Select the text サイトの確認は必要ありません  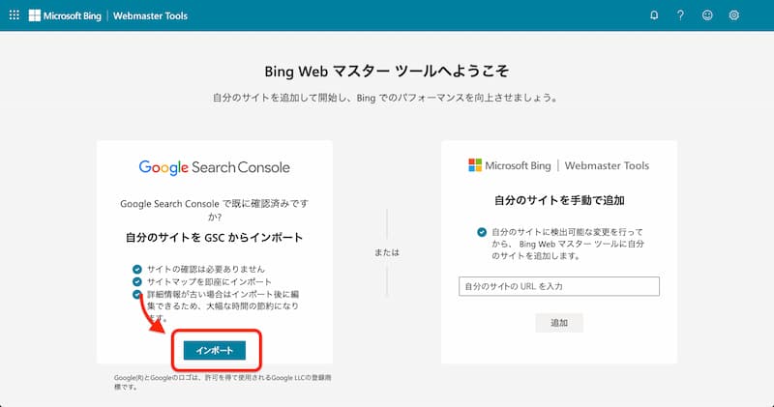pyautogui.click(x=206, y=269)
